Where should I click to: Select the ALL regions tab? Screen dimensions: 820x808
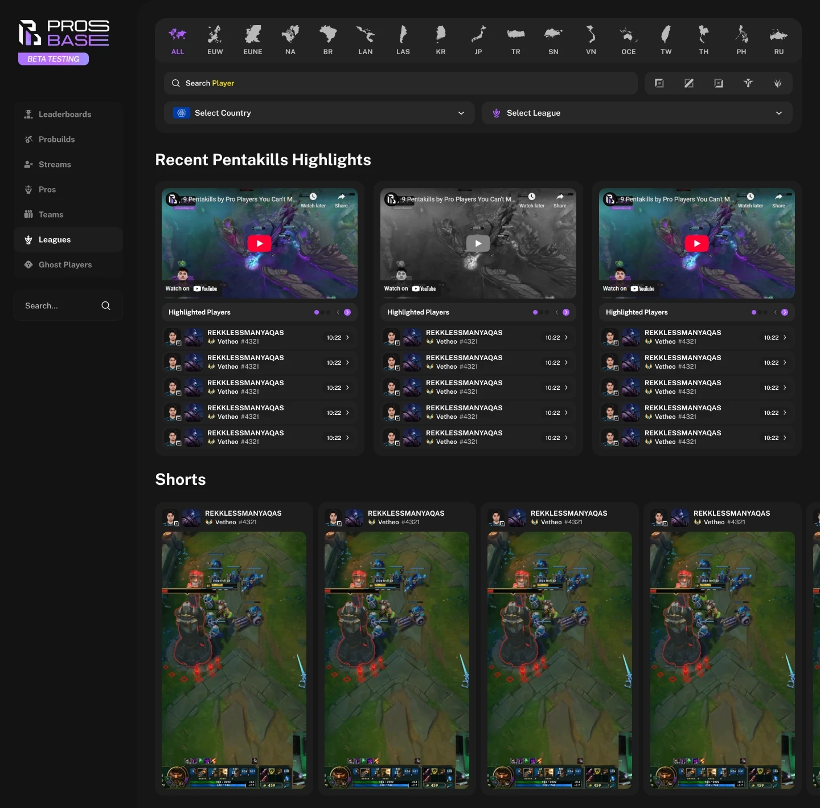coord(178,40)
